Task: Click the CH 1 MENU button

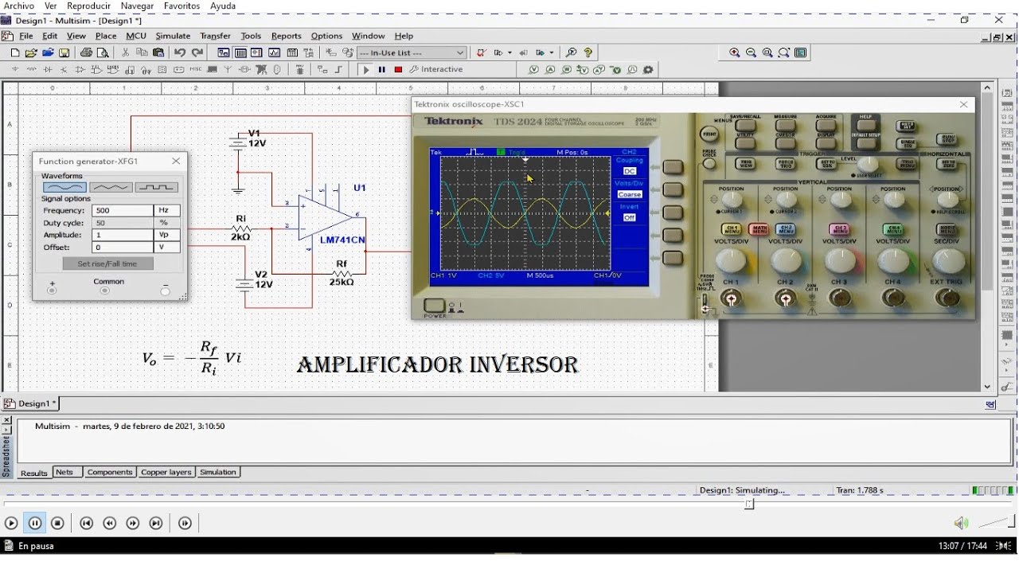Action: (x=731, y=229)
